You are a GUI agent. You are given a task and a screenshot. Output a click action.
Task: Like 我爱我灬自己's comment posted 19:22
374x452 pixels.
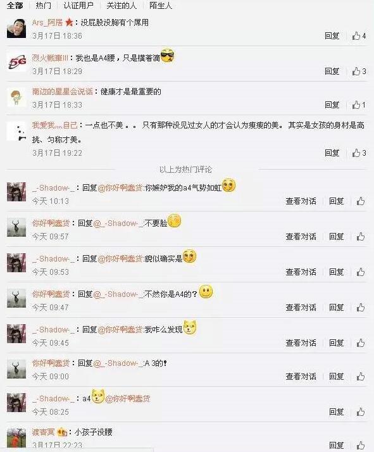click(x=359, y=153)
